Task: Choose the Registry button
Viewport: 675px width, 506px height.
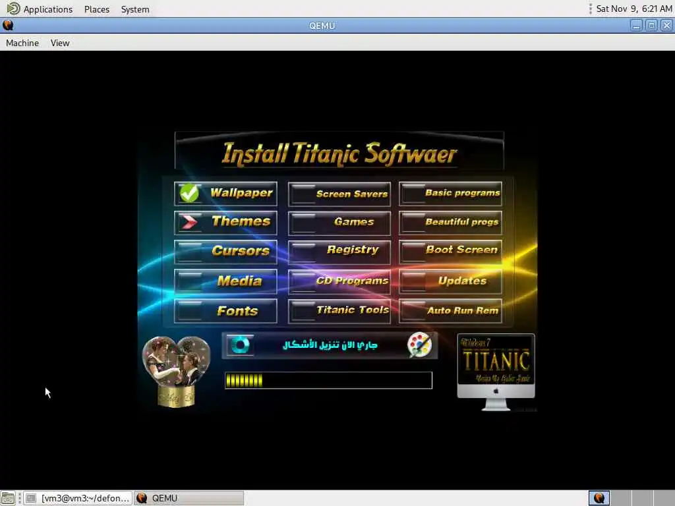Action: [339, 252]
